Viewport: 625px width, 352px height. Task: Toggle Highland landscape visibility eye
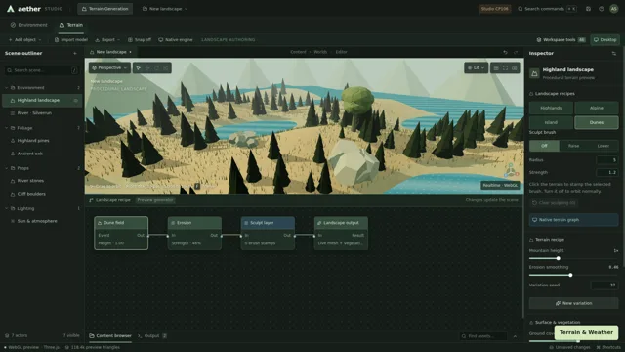pyautogui.click(x=76, y=100)
